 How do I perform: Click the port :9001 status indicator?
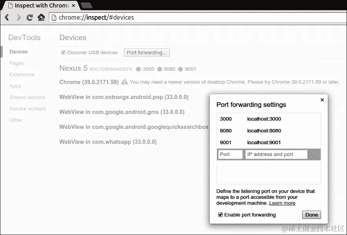click(x=180, y=69)
